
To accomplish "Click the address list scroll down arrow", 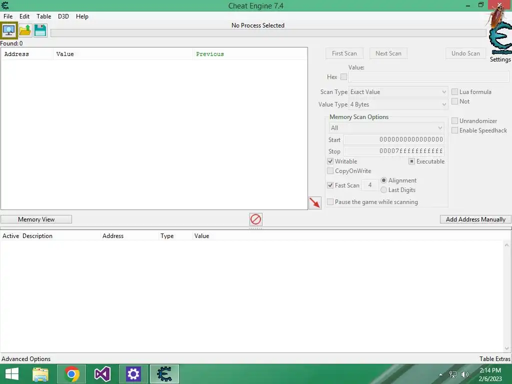I will (507, 348).
